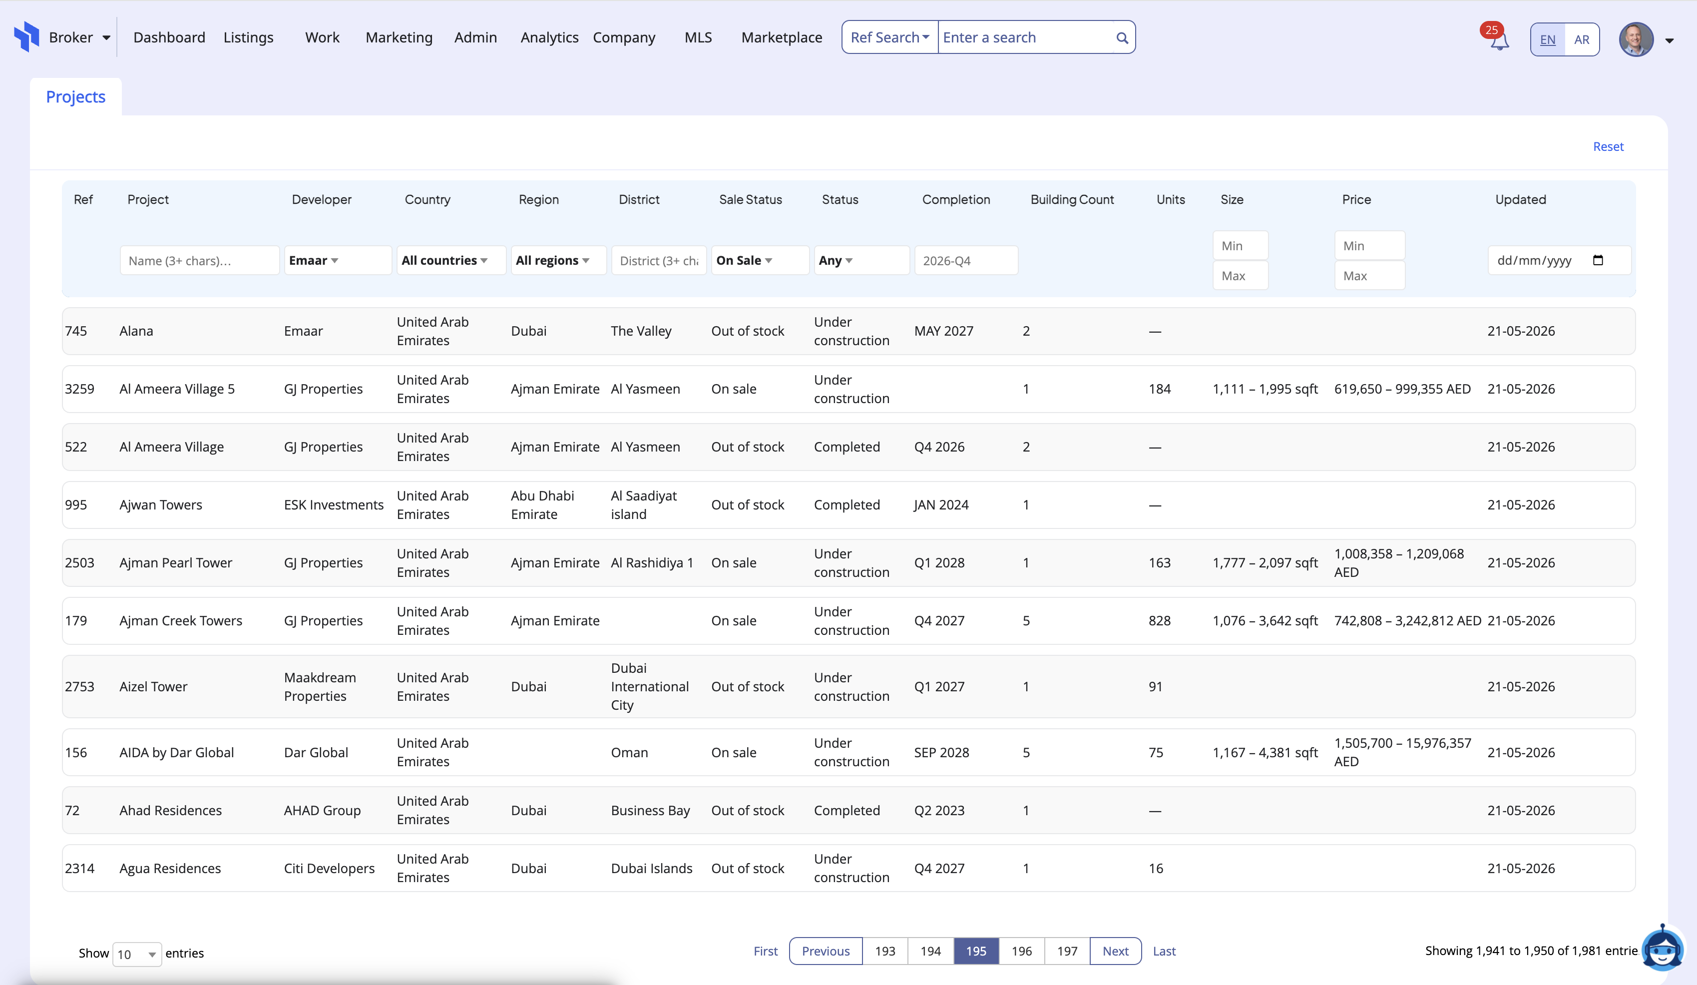Open the Marketing menu
Screen dimensions: 1697x985
click(x=399, y=38)
